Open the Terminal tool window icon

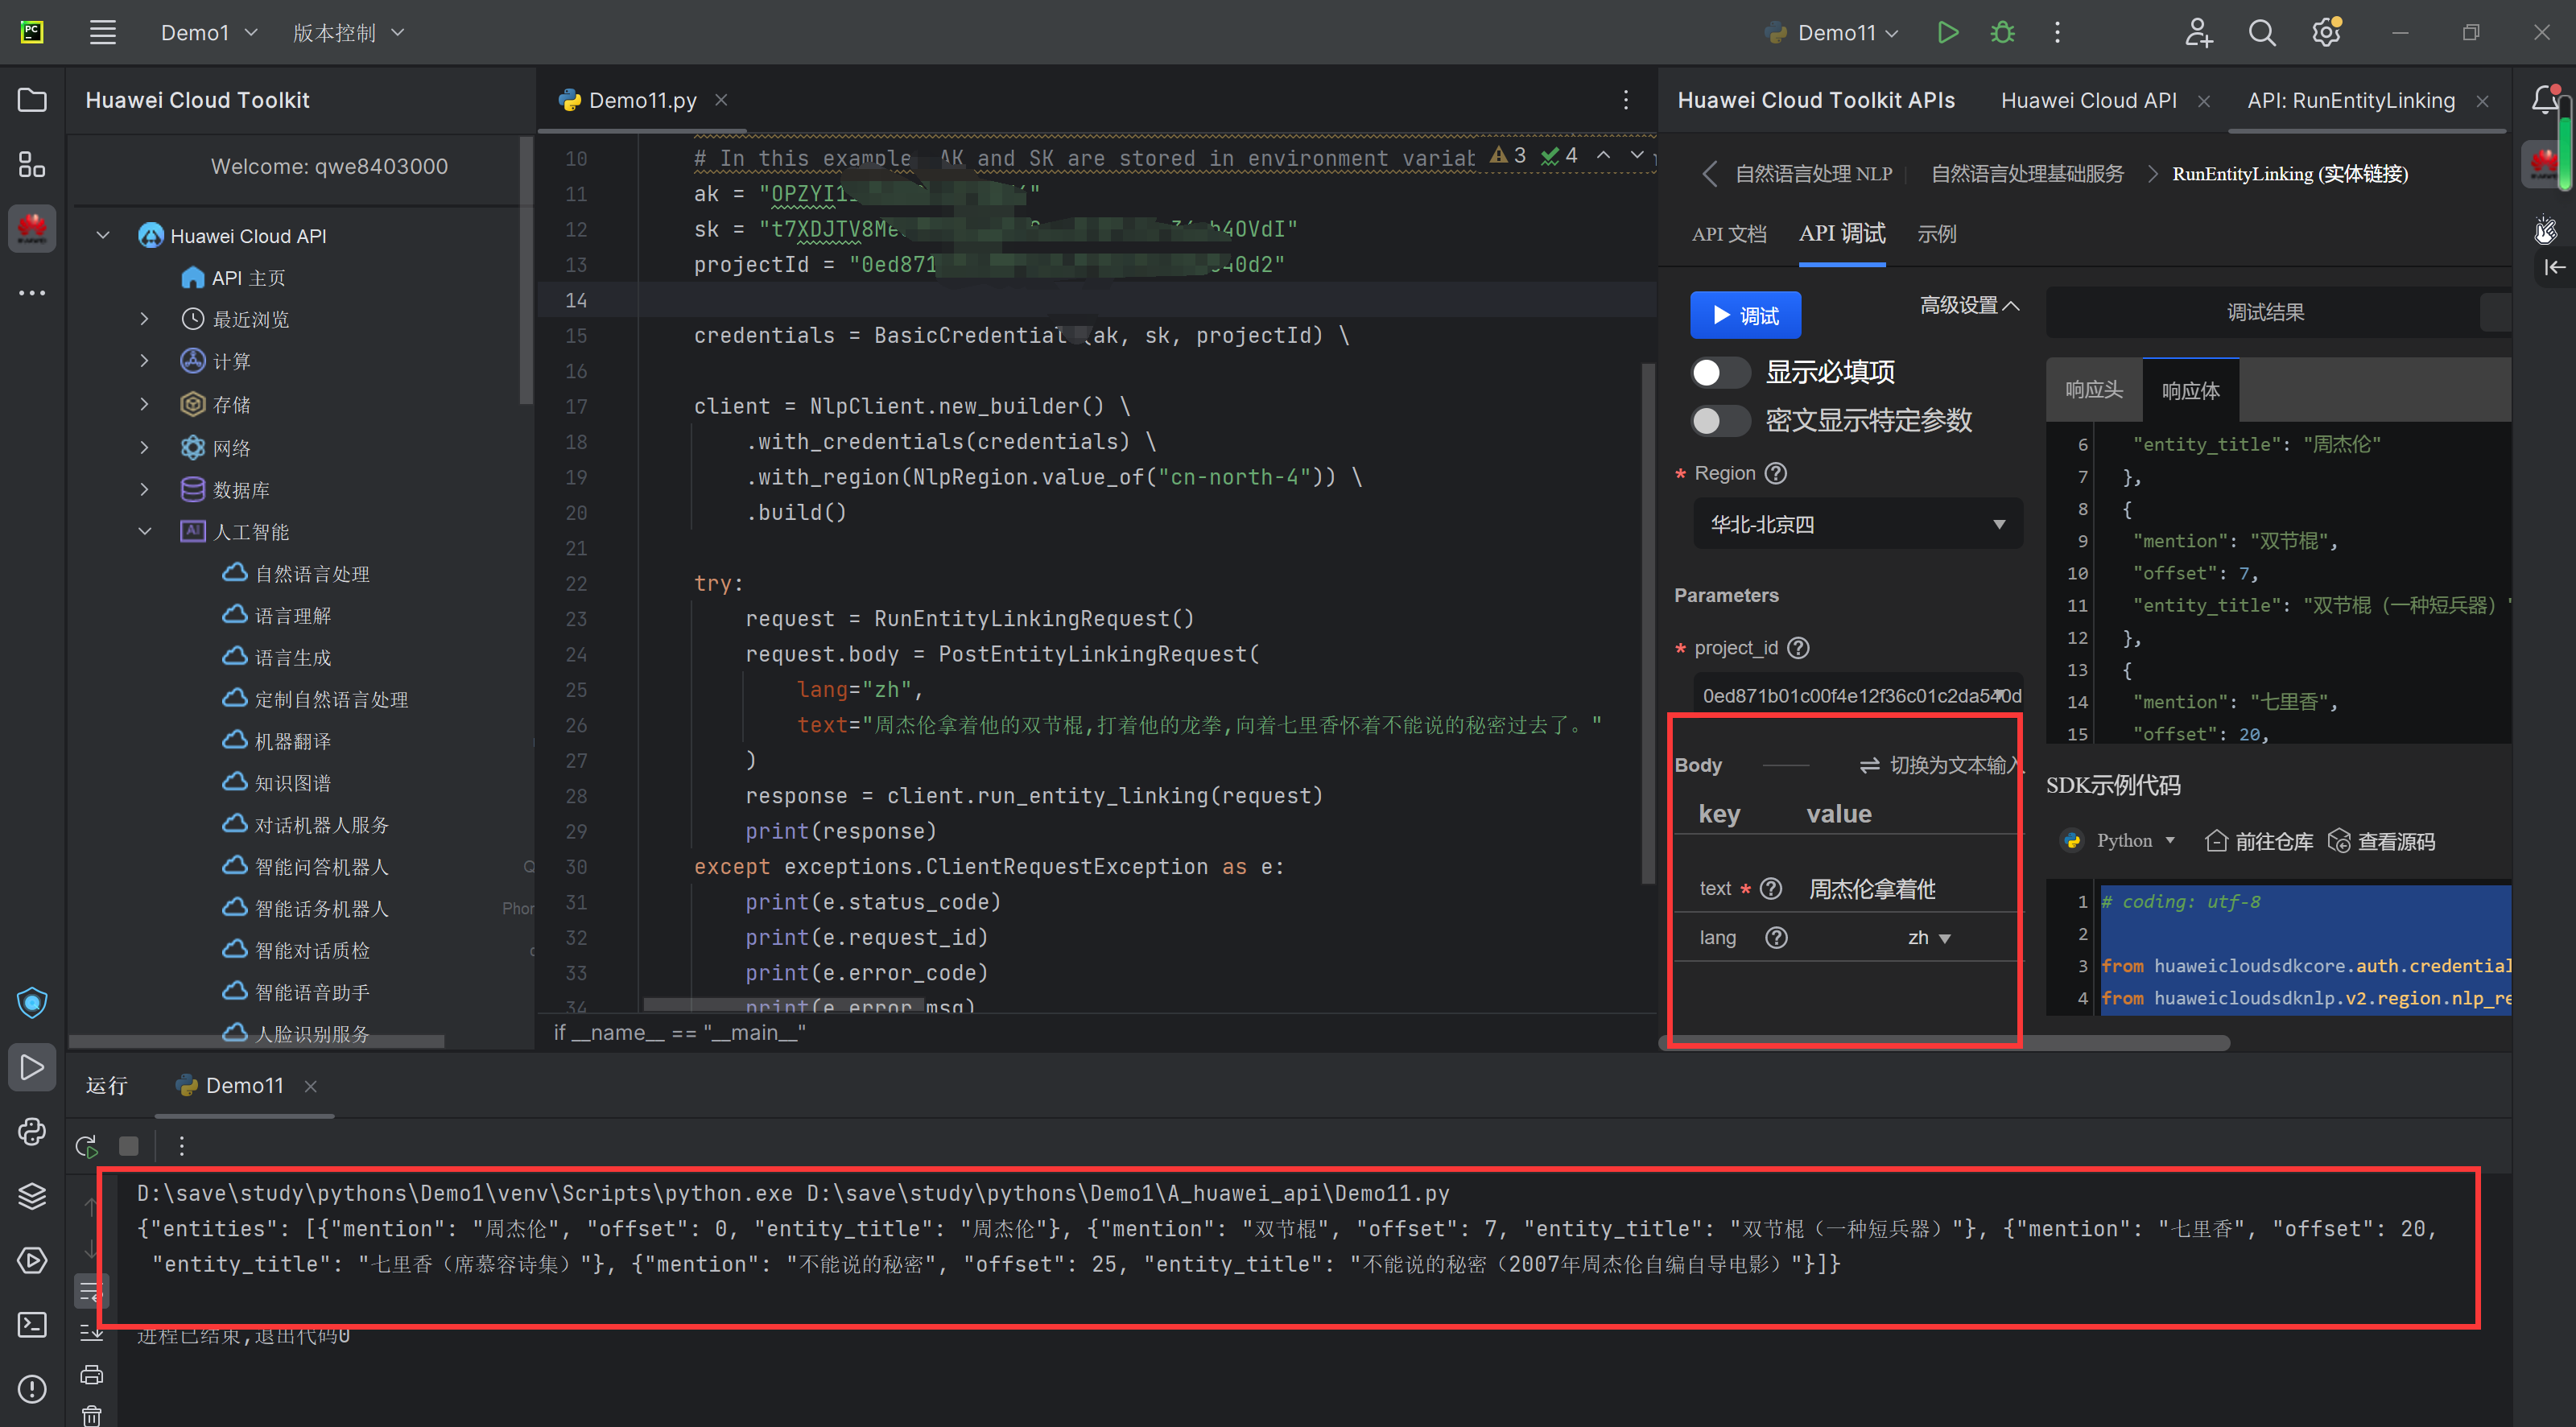point(32,1324)
